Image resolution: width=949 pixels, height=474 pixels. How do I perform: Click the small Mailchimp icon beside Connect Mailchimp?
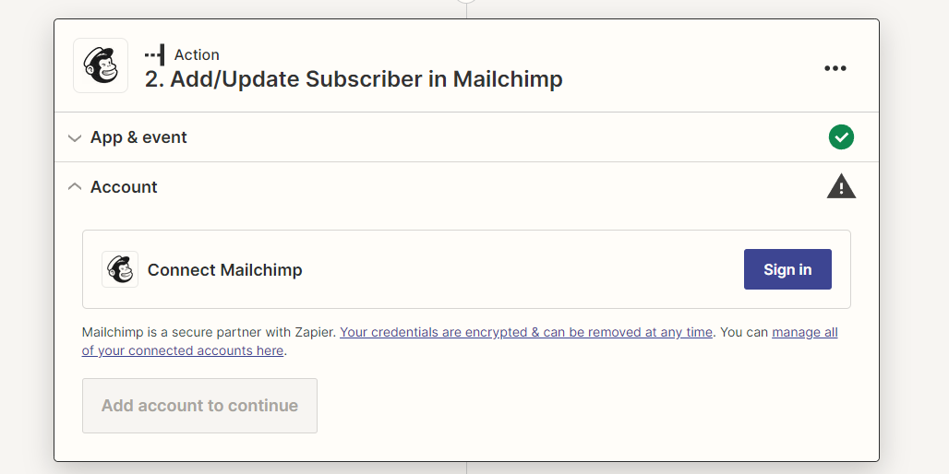click(120, 269)
